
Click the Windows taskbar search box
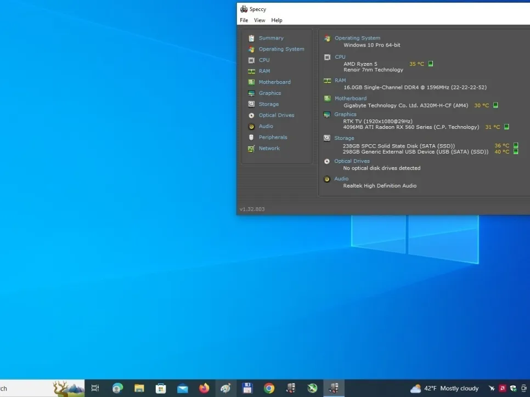pyautogui.click(x=26, y=388)
